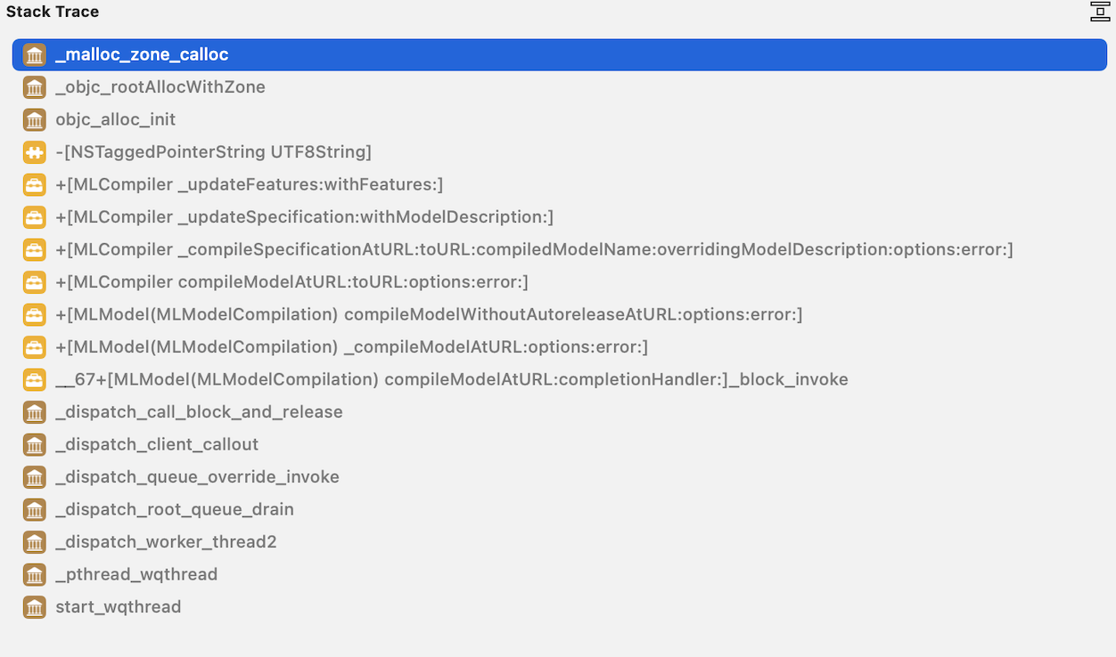
Task: Click the CoreML icon next to compileModelWithoutAutoreleaseAtURL frame
Action: 34,314
